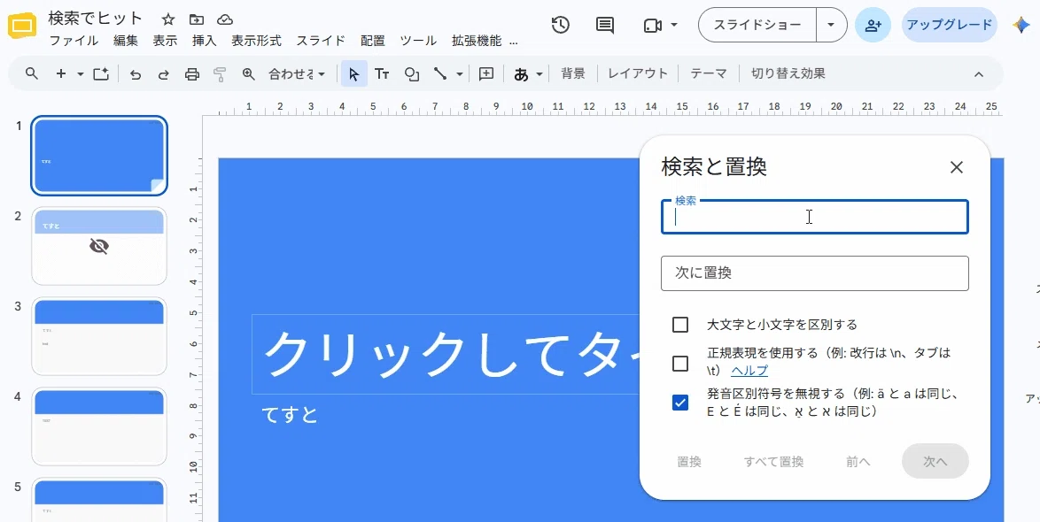1040x522 pixels.
Task: Select the paint format roller icon
Action: [x=221, y=74]
